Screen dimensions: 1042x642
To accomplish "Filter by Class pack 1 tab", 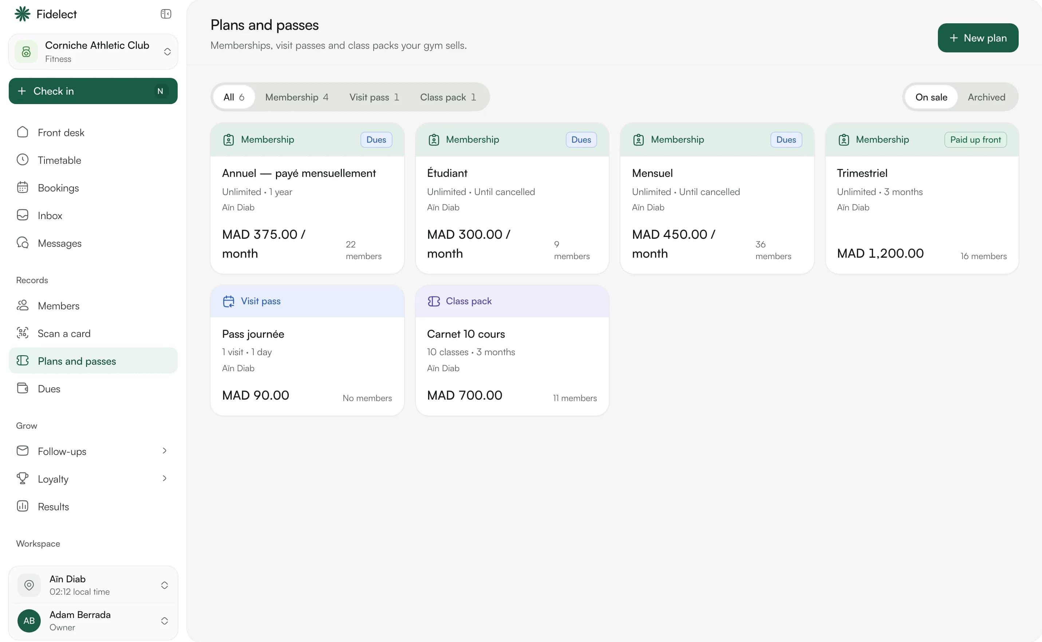I will click(448, 97).
